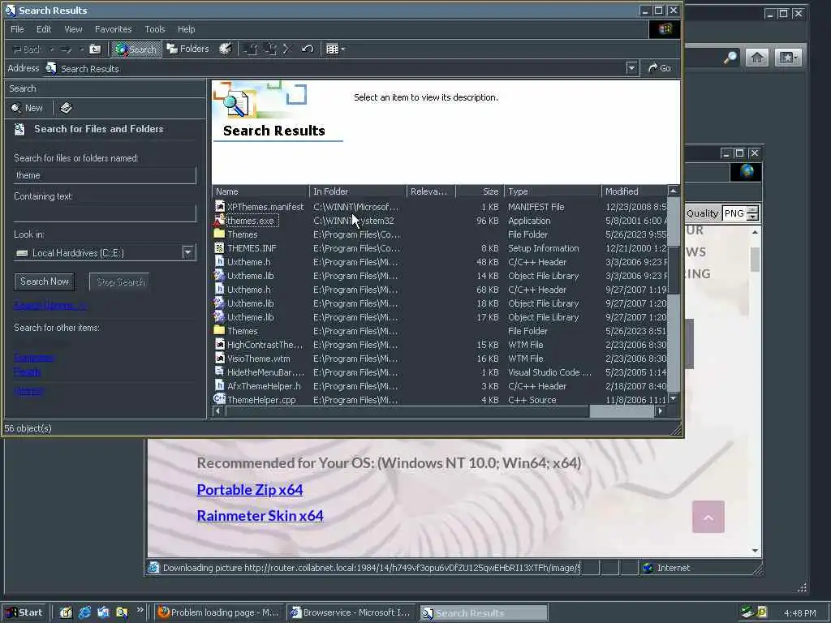The height and width of the screenshot is (623, 831).
Task: Select the Uxtheme.h row sized 48 KB
Action: (x=248, y=262)
